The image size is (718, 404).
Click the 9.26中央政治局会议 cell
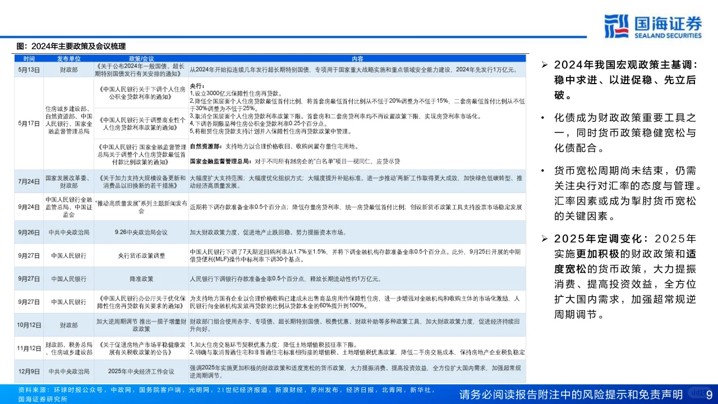[x=141, y=232]
